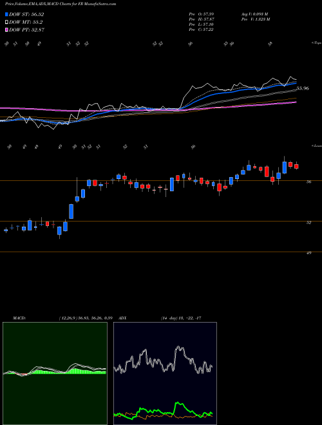Click the magenta DOW PT legend swatch
Image resolution: width=322 pixels, height=425 pixels.
tap(6, 30)
